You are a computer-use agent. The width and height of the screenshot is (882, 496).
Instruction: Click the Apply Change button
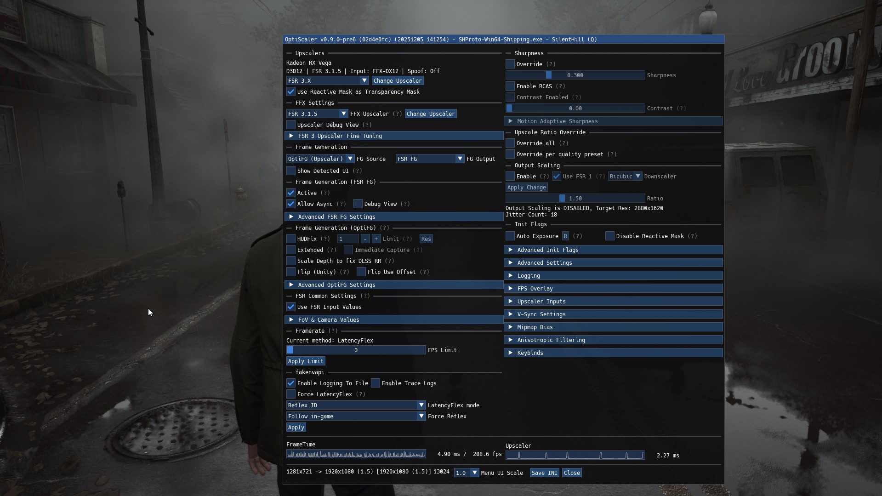click(x=527, y=188)
